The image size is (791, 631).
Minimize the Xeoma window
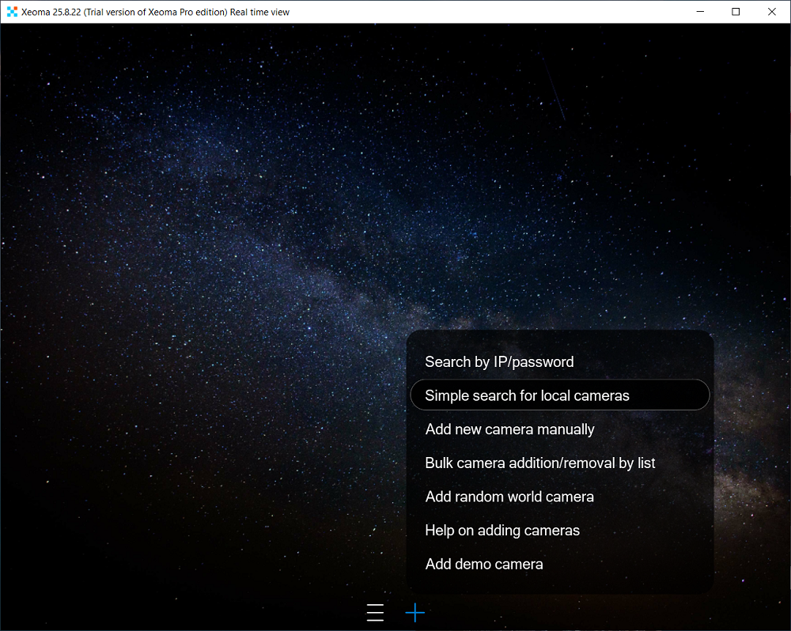pos(702,11)
